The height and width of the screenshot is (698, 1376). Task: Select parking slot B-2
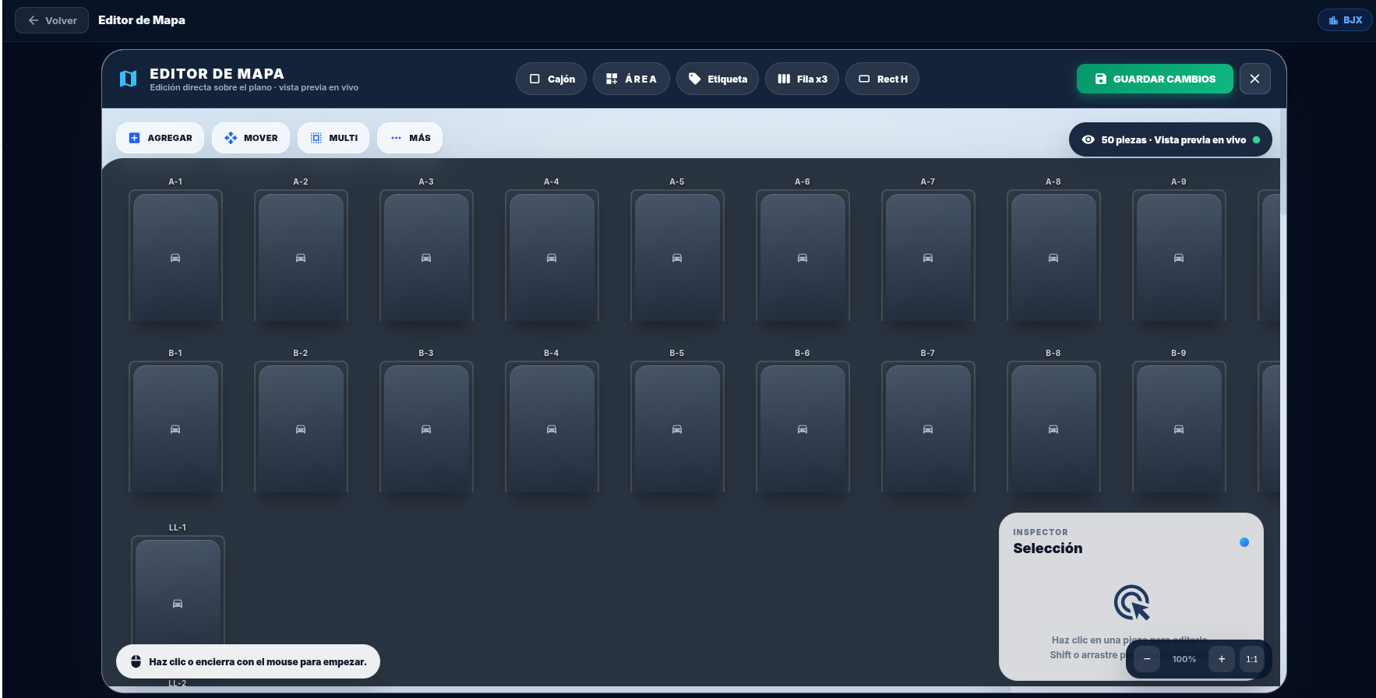coord(301,428)
